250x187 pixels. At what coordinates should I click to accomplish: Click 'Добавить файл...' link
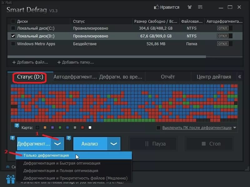32,62
